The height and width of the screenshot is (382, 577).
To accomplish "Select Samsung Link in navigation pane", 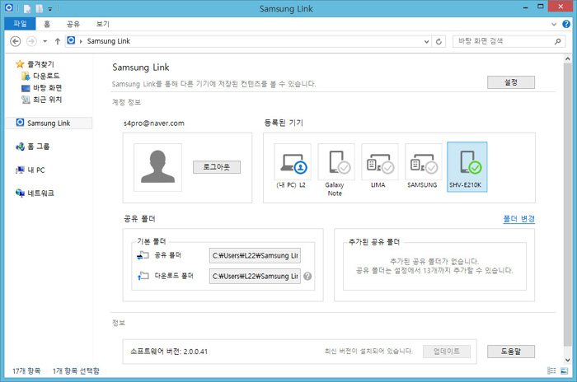I will click(x=49, y=123).
